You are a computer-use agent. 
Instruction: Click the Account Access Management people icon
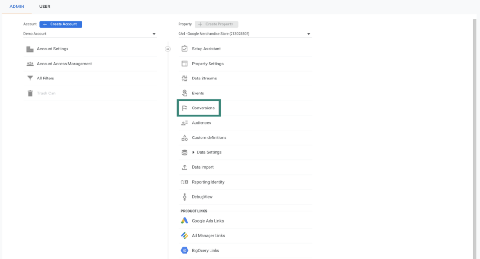pos(30,64)
